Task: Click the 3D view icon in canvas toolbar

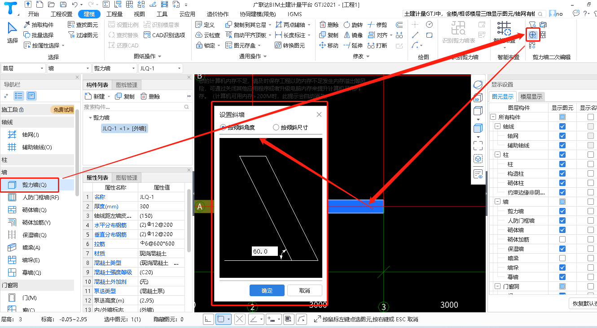Action: (x=478, y=99)
